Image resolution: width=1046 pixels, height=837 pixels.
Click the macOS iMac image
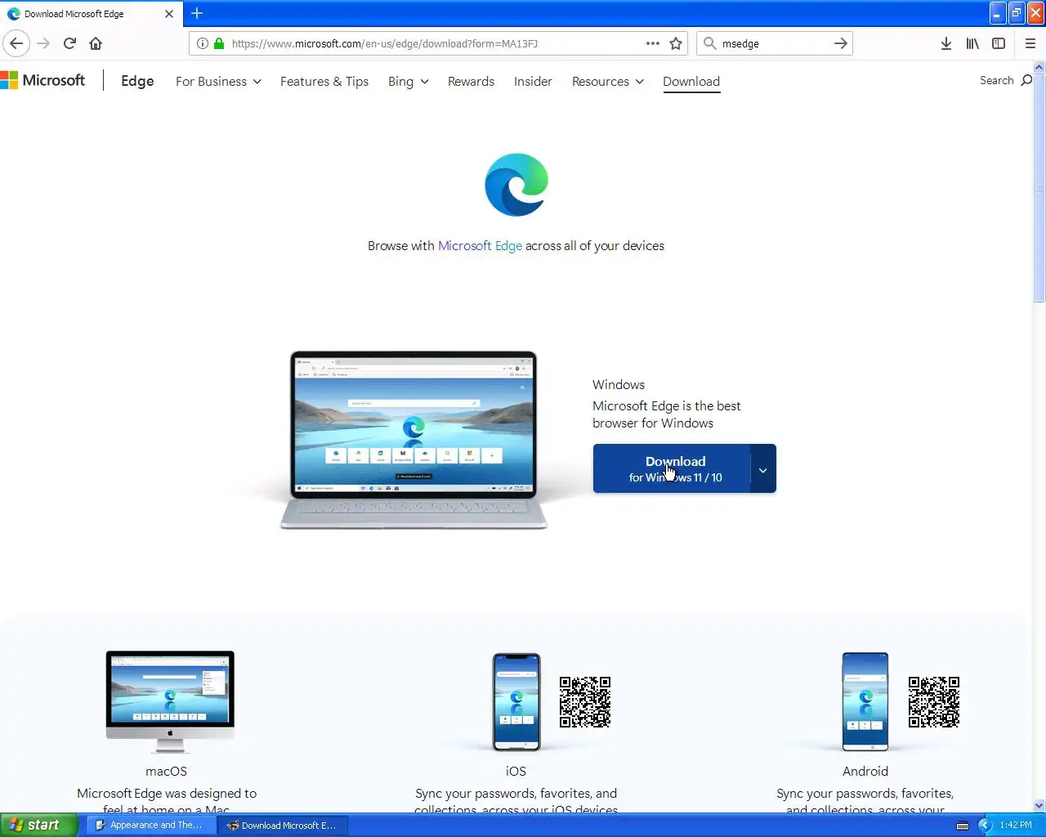170,701
